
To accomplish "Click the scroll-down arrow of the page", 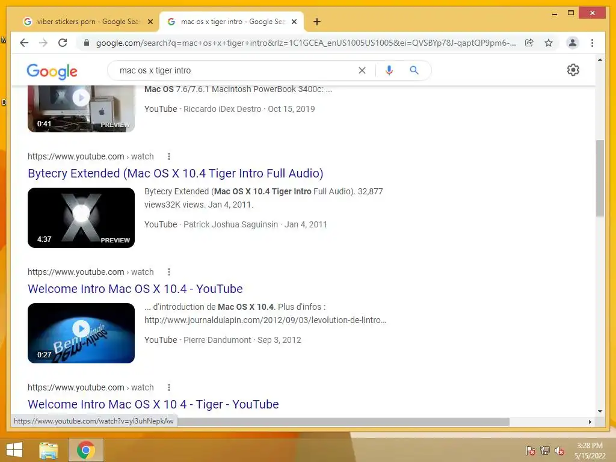I will point(600,411).
